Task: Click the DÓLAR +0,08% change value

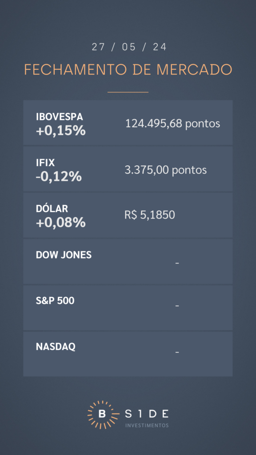Action: 60,223
